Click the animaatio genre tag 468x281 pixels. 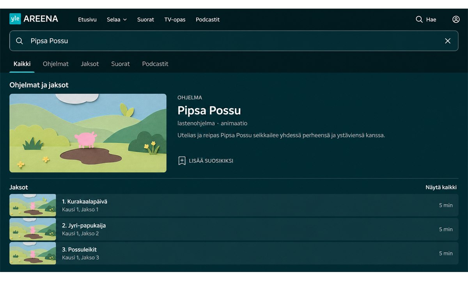point(234,123)
